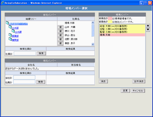The height and width of the screenshot is (117, 153).
Task: Move selected site member down with ▼
Action: tap(148, 30)
